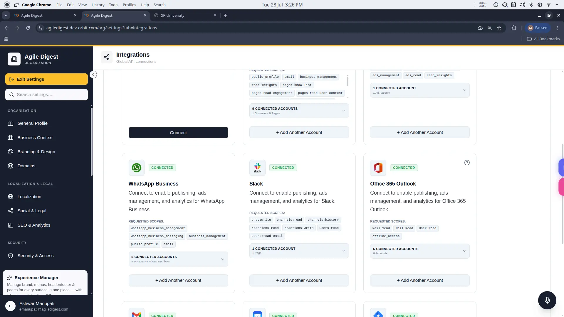Click the Mail.Send scope chip
This screenshot has height=317, width=564.
(381, 228)
